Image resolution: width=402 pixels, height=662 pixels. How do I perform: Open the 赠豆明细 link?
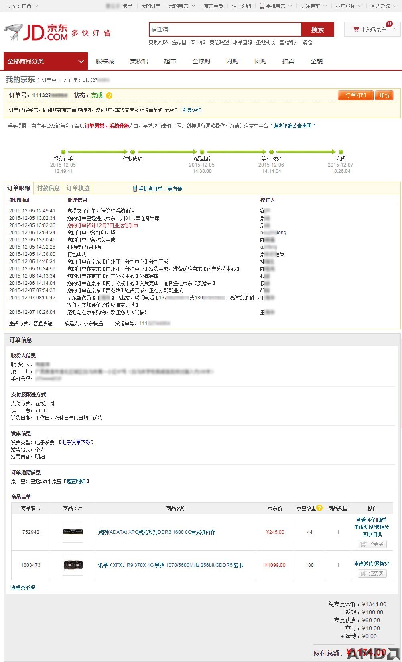point(76,481)
